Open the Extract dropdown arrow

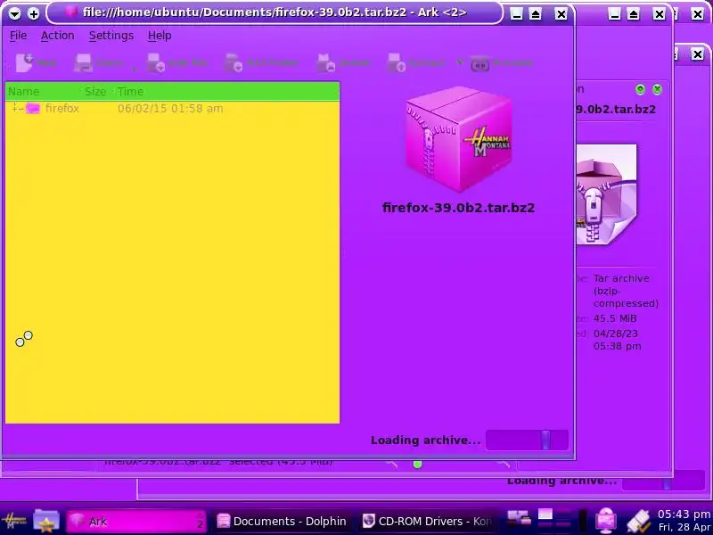[x=460, y=62]
